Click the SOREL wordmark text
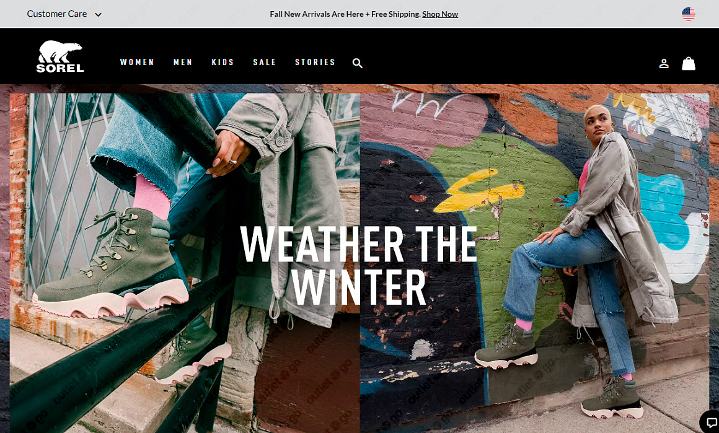Image resolution: width=719 pixels, height=433 pixels. [x=60, y=68]
